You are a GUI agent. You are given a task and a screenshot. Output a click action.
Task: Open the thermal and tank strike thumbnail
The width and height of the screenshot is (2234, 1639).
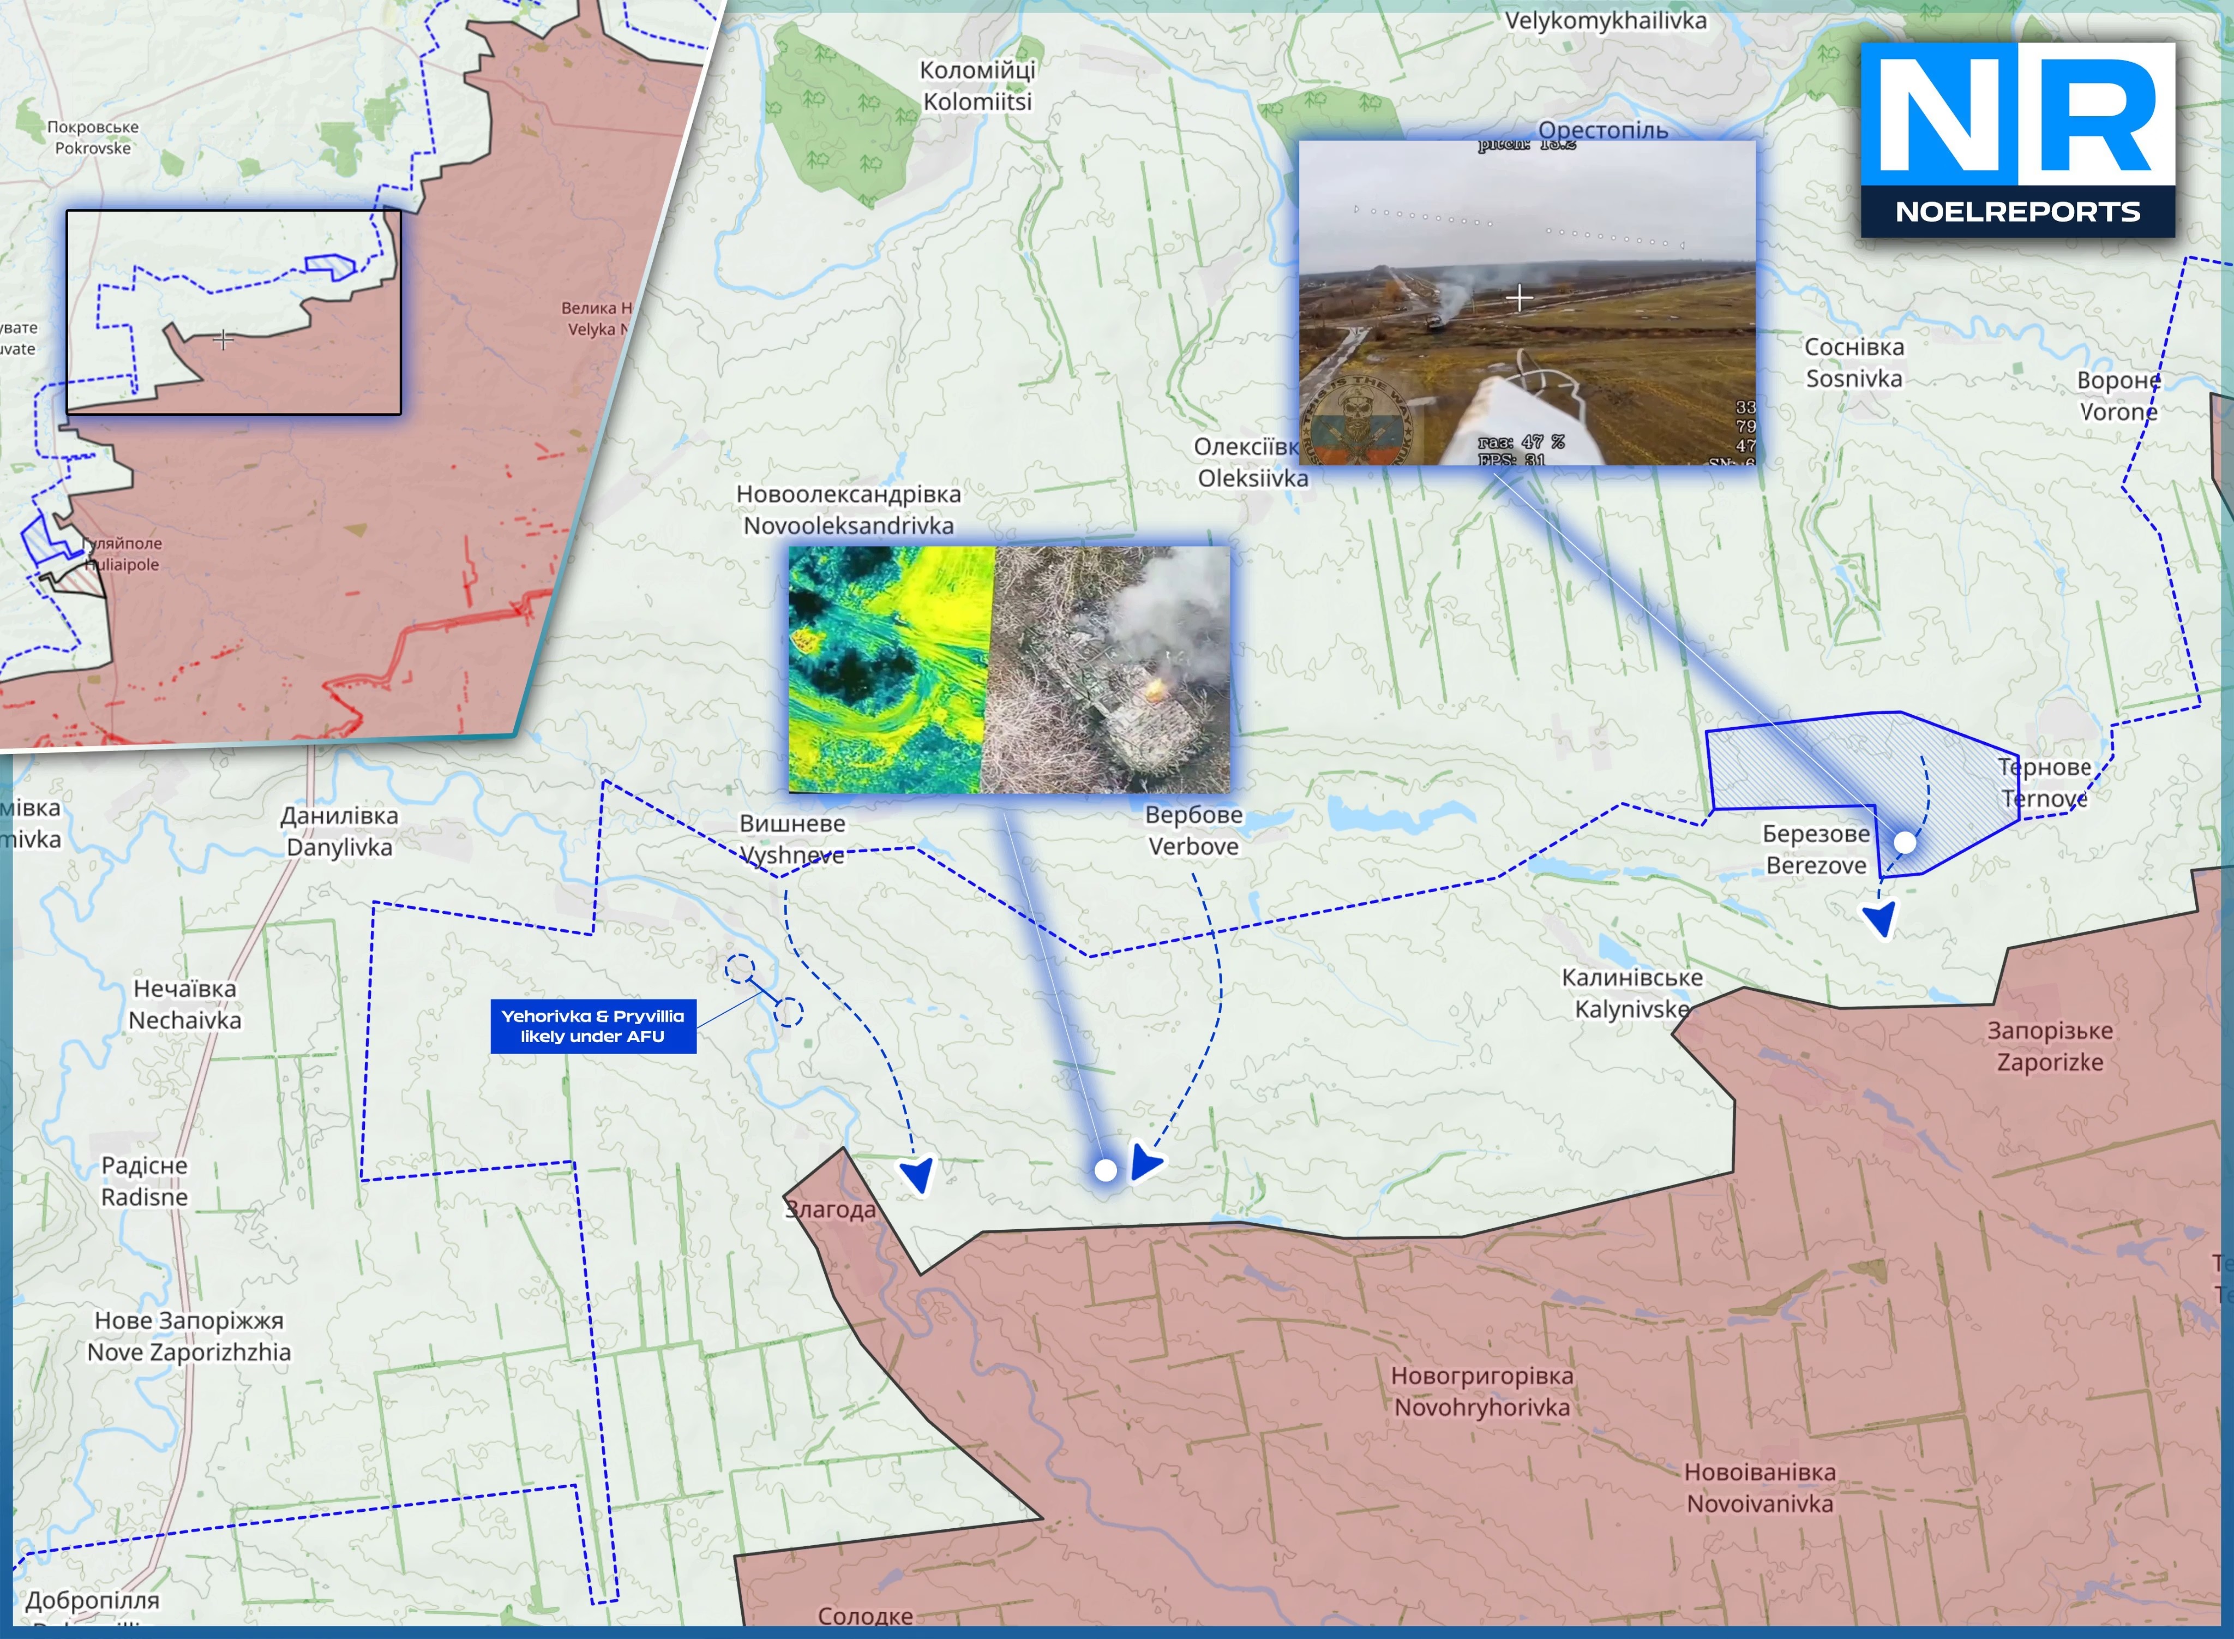click(x=1008, y=669)
